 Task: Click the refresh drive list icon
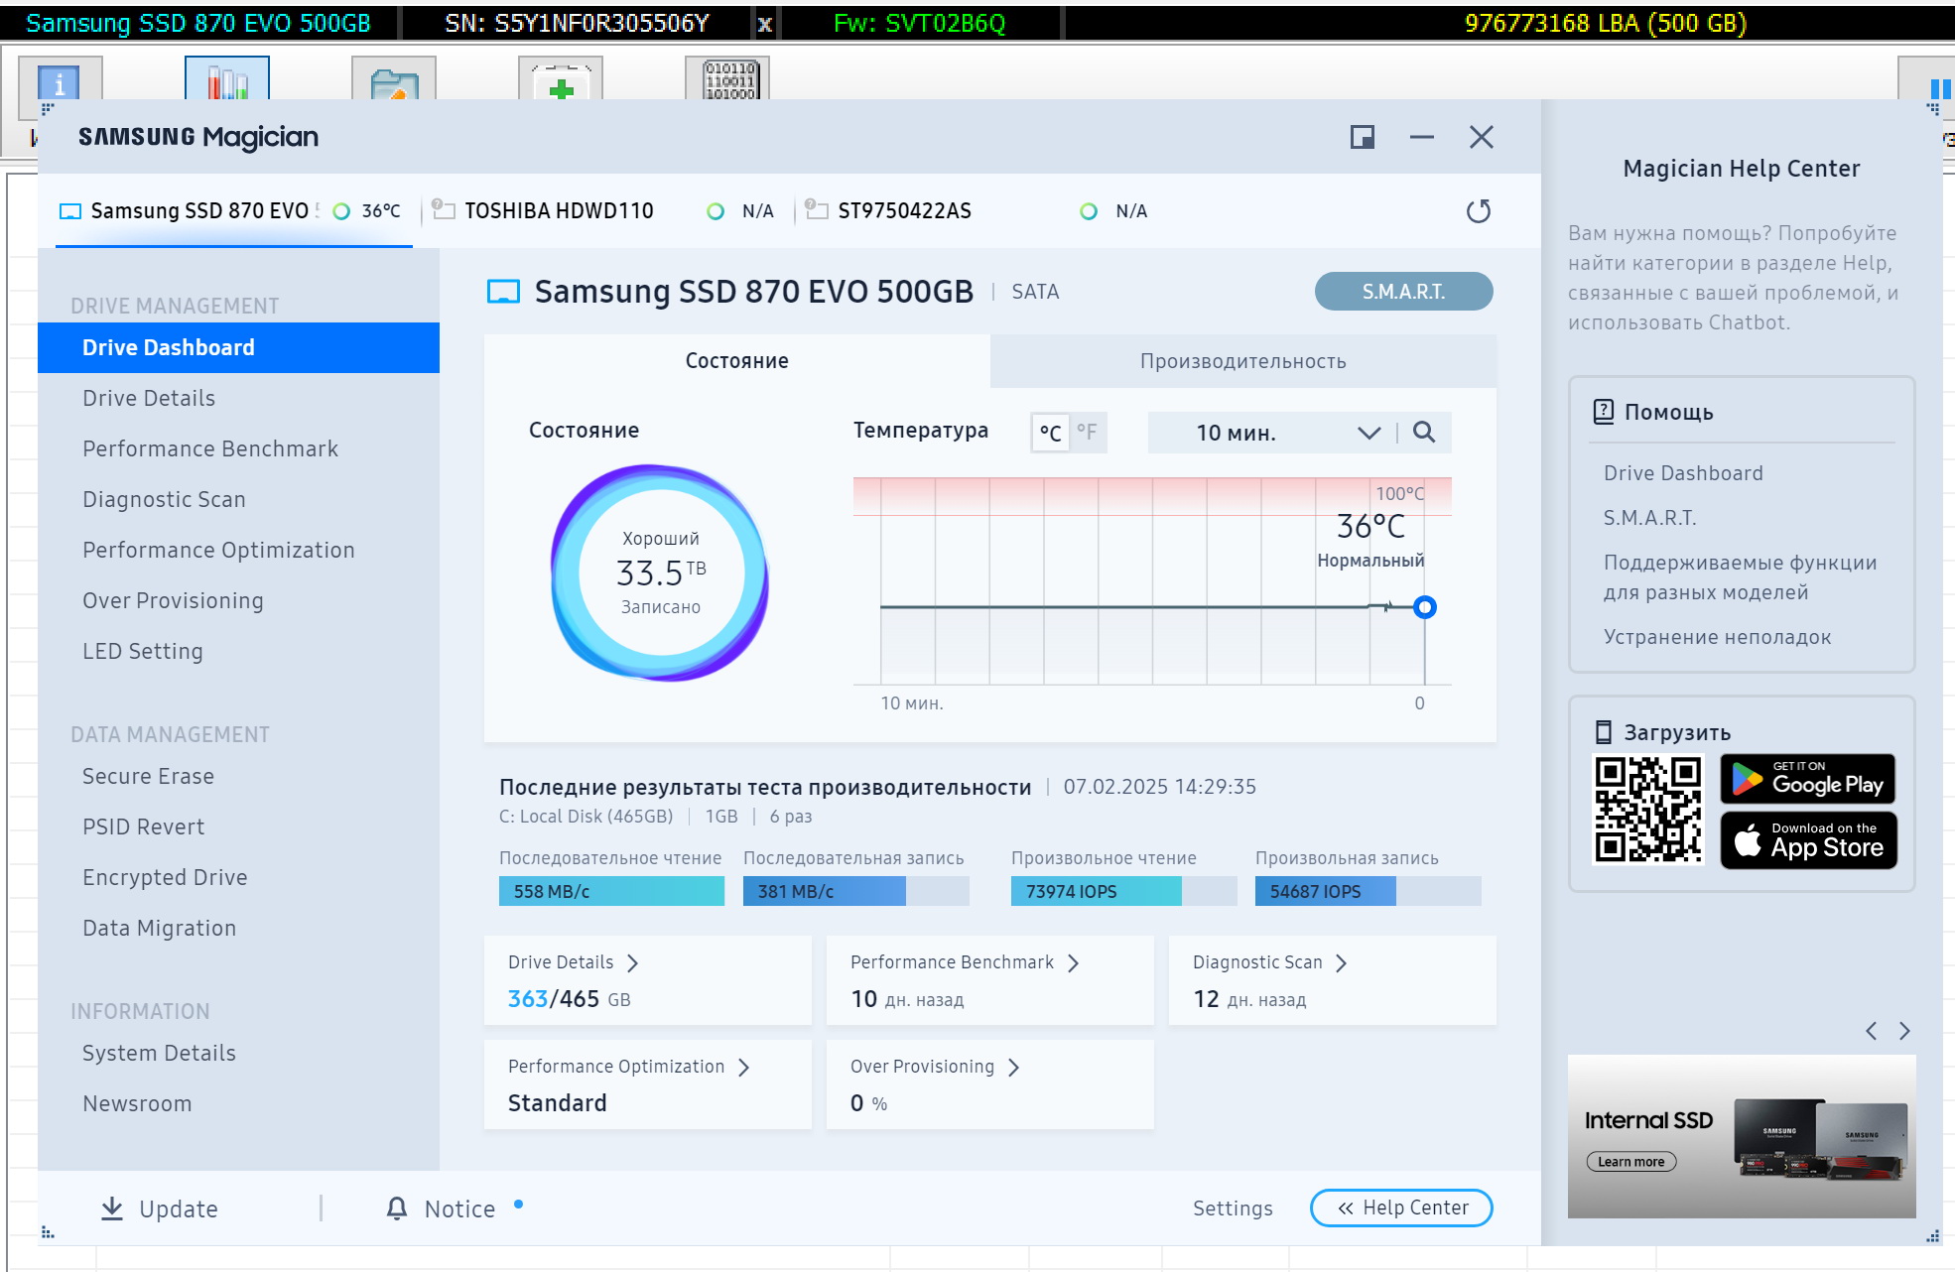coord(1478,211)
